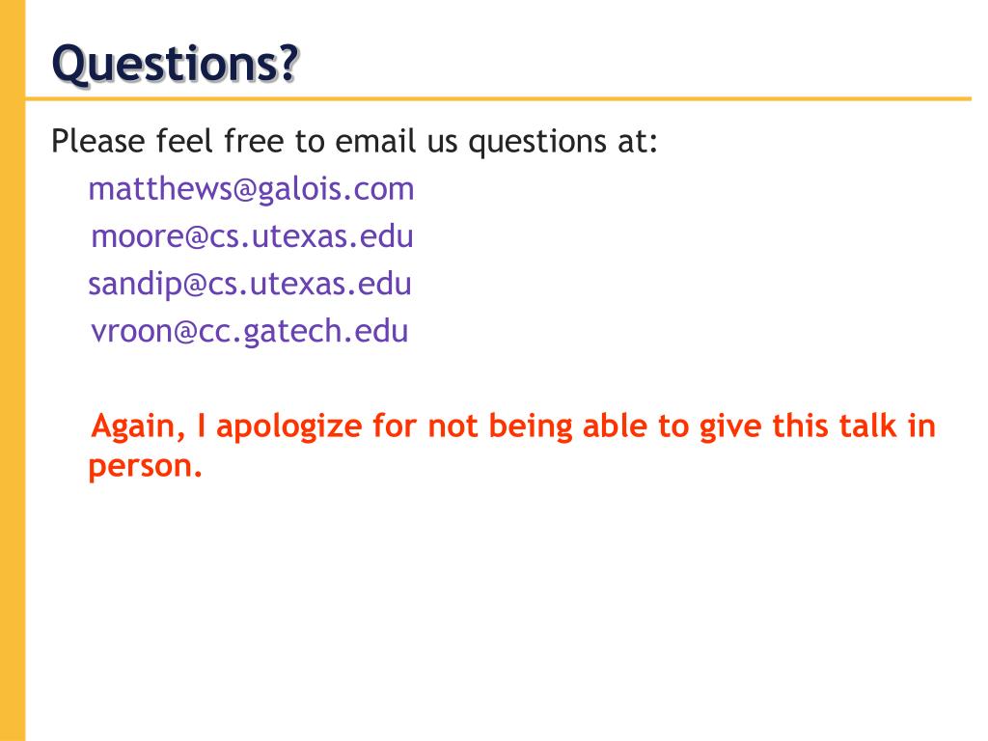Click the red apology text starting "Again"
This screenshot has width=988, height=741.
511,446
